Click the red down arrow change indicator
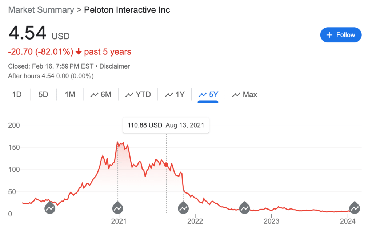 (x=79, y=52)
